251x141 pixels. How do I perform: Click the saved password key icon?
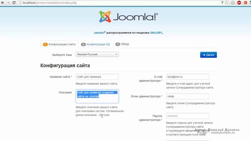222,3
